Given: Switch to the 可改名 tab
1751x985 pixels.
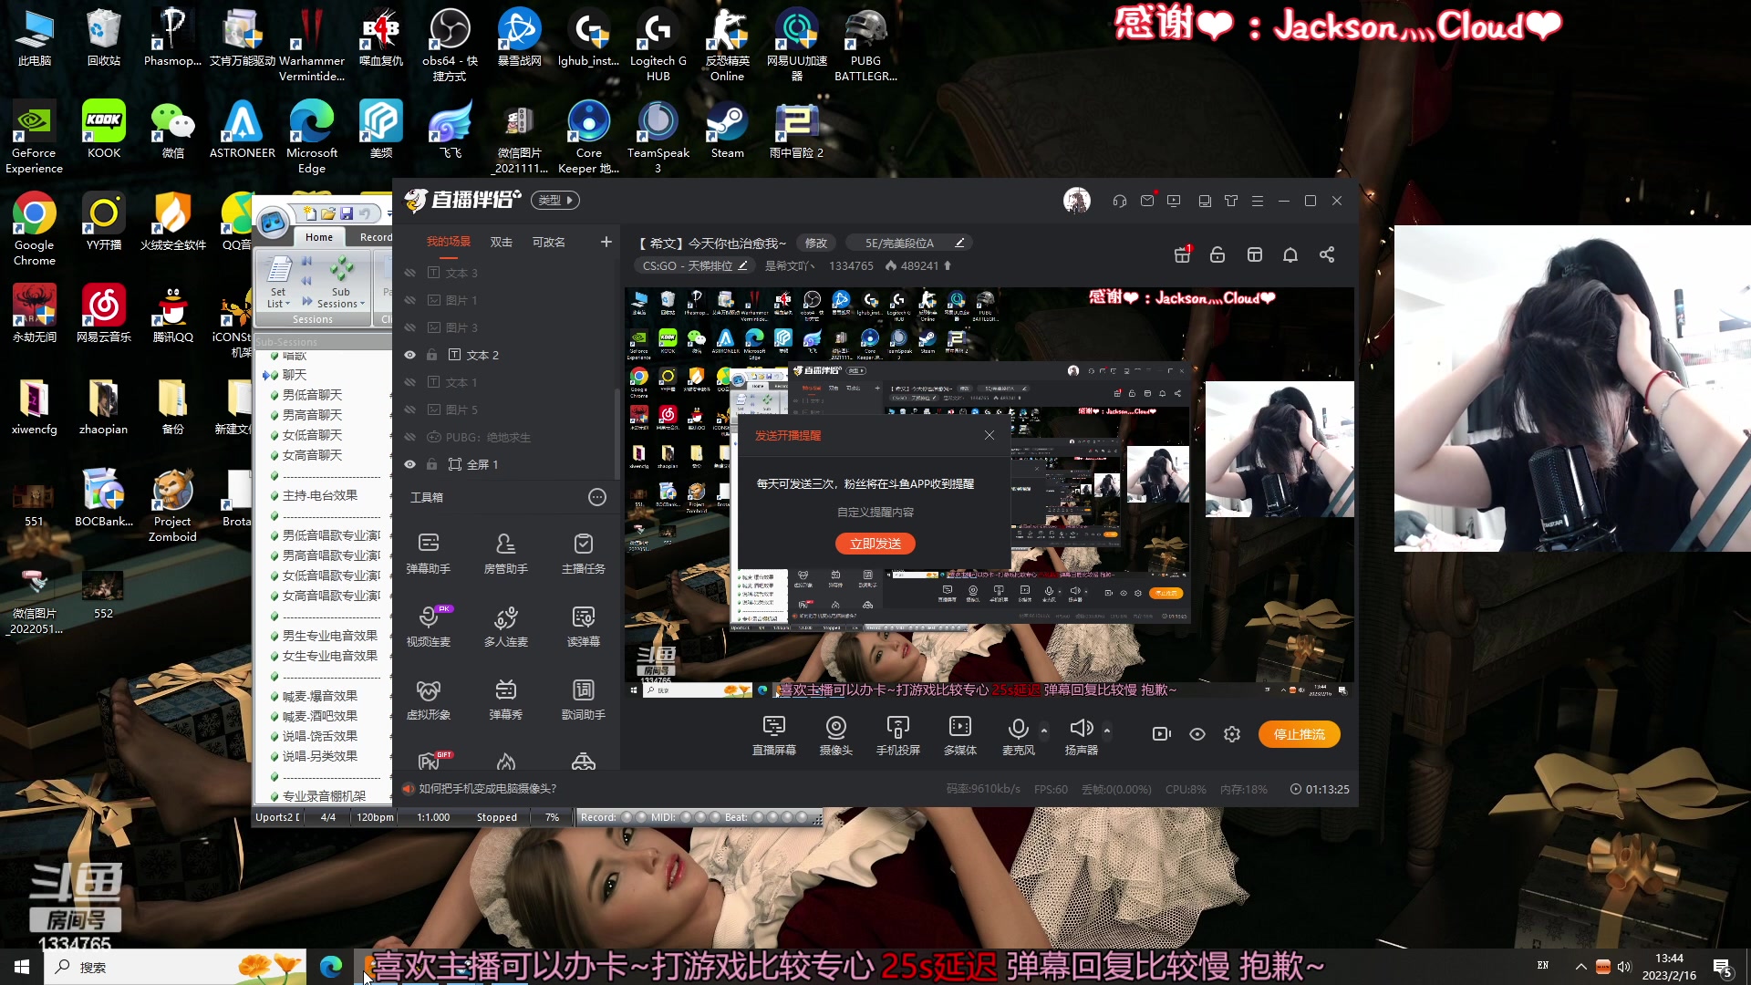Looking at the screenshot, I should (548, 241).
